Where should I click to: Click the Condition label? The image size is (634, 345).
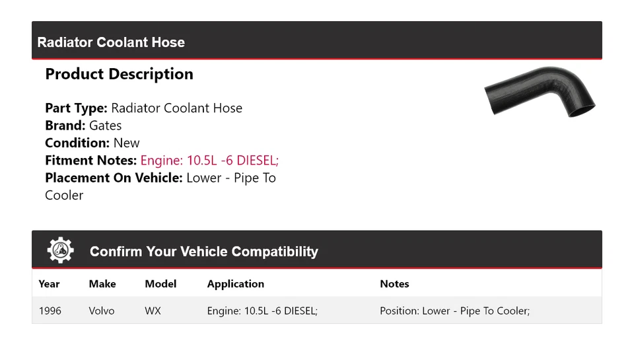pos(77,143)
